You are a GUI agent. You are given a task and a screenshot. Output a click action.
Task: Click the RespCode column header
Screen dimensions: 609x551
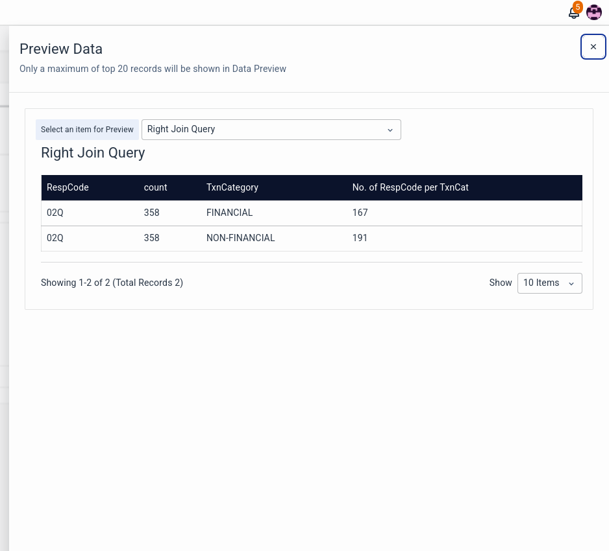pos(68,187)
